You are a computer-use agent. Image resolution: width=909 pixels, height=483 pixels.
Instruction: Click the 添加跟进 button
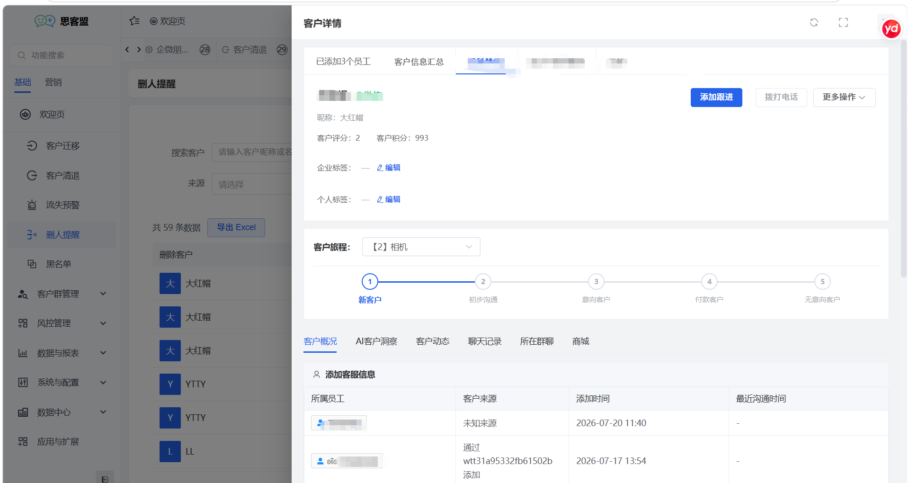tap(716, 97)
